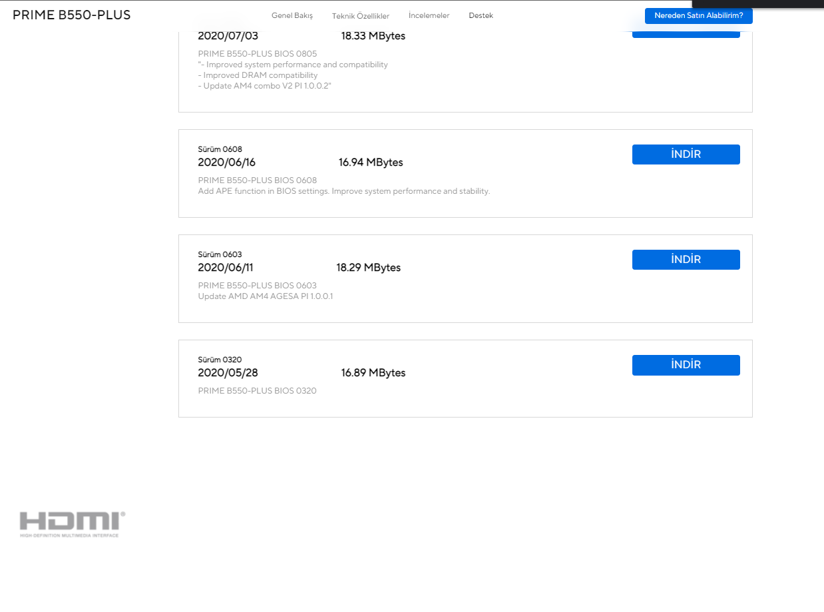
Task: Click the date 2020/06/11
Action: pyautogui.click(x=226, y=268)
